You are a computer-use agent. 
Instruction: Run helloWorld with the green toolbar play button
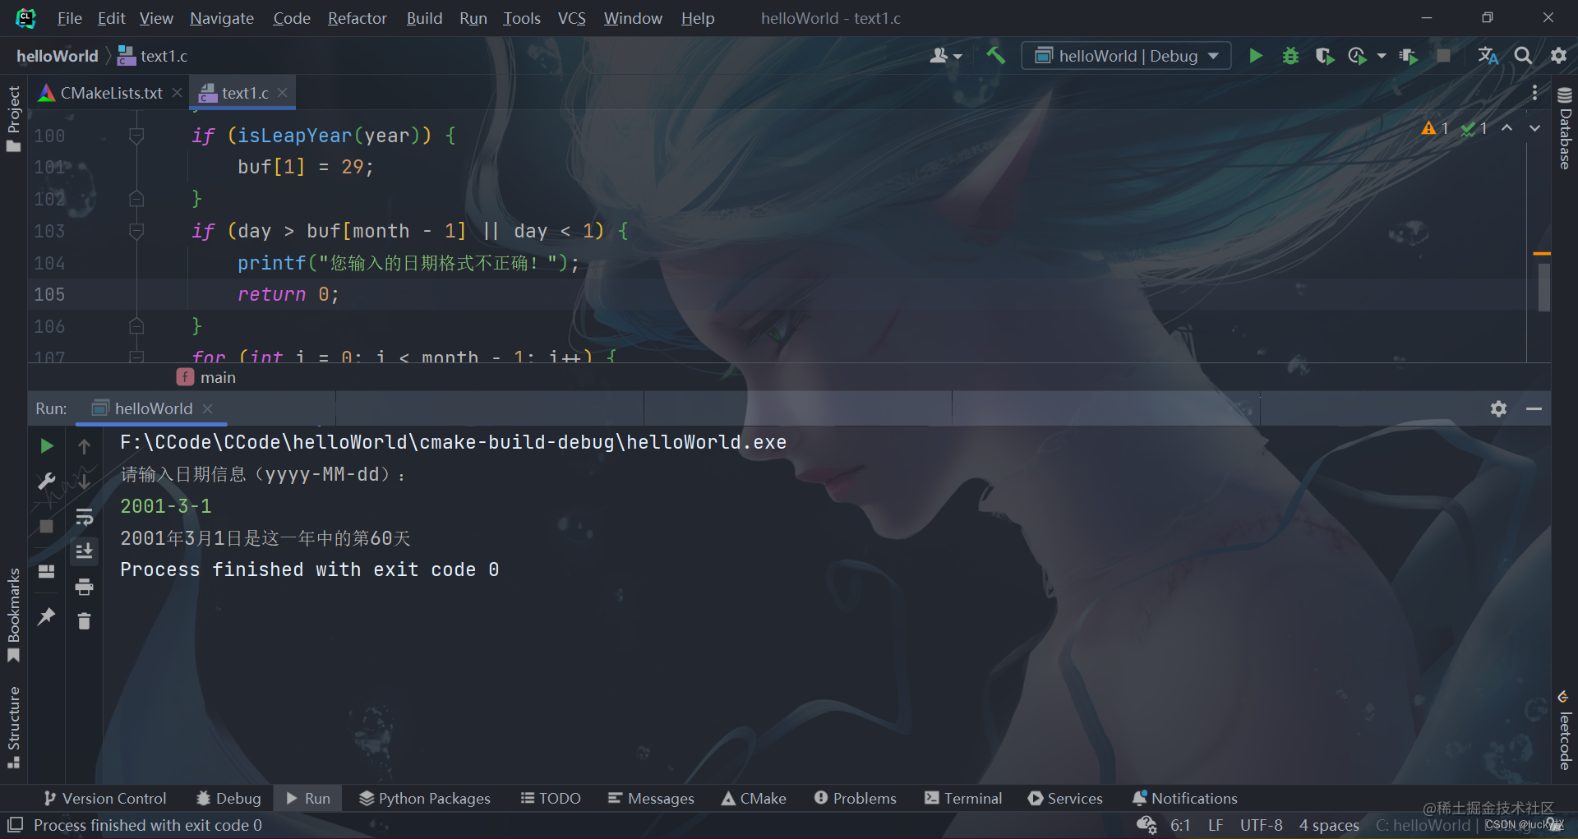(x=1255, y=56)
